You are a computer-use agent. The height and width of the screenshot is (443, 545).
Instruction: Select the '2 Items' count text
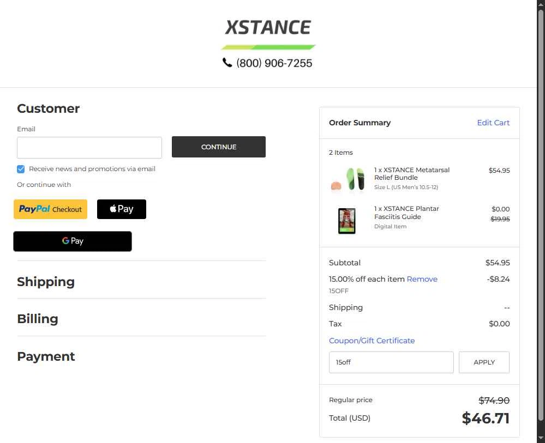click(340, 153)
